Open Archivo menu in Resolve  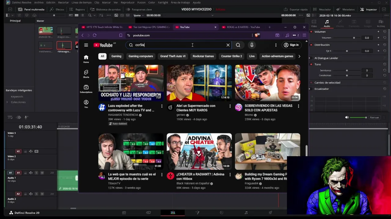39,2
